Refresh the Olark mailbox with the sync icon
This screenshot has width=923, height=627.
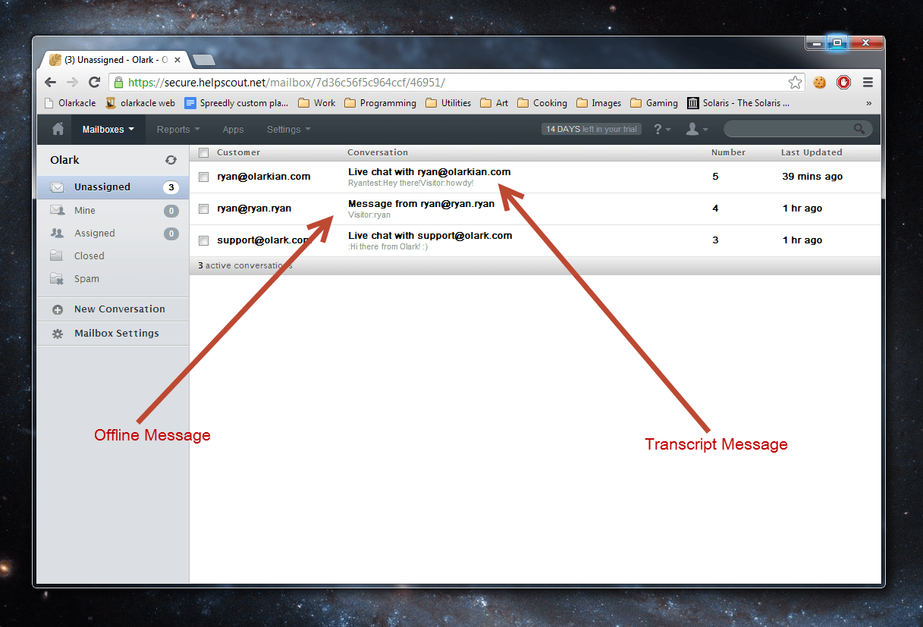(x=171, y=161)
